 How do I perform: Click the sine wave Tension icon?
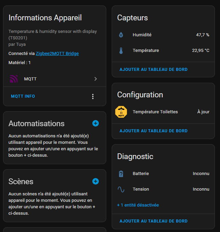(x=121, y=189)
